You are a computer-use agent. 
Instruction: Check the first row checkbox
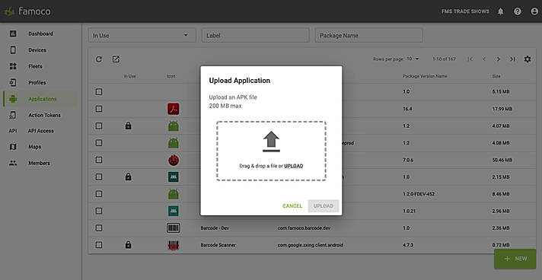coord(99,92)
